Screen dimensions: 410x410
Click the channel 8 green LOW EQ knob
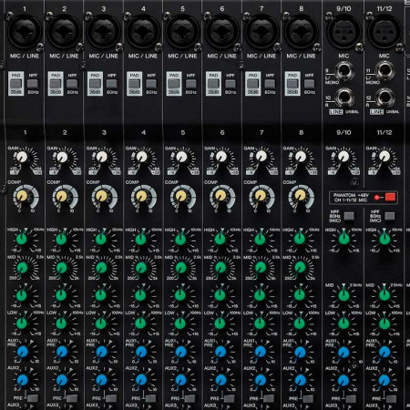300,323
